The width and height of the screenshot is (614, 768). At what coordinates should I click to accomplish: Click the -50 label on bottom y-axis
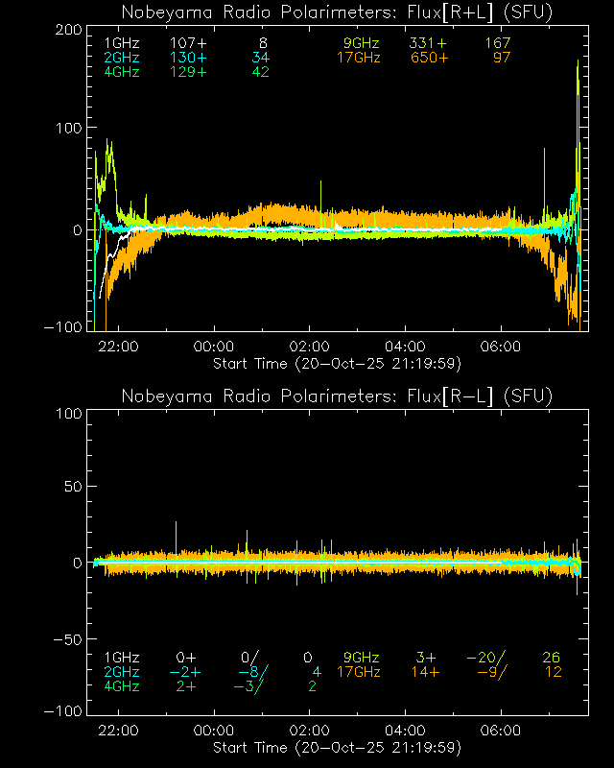67,638
